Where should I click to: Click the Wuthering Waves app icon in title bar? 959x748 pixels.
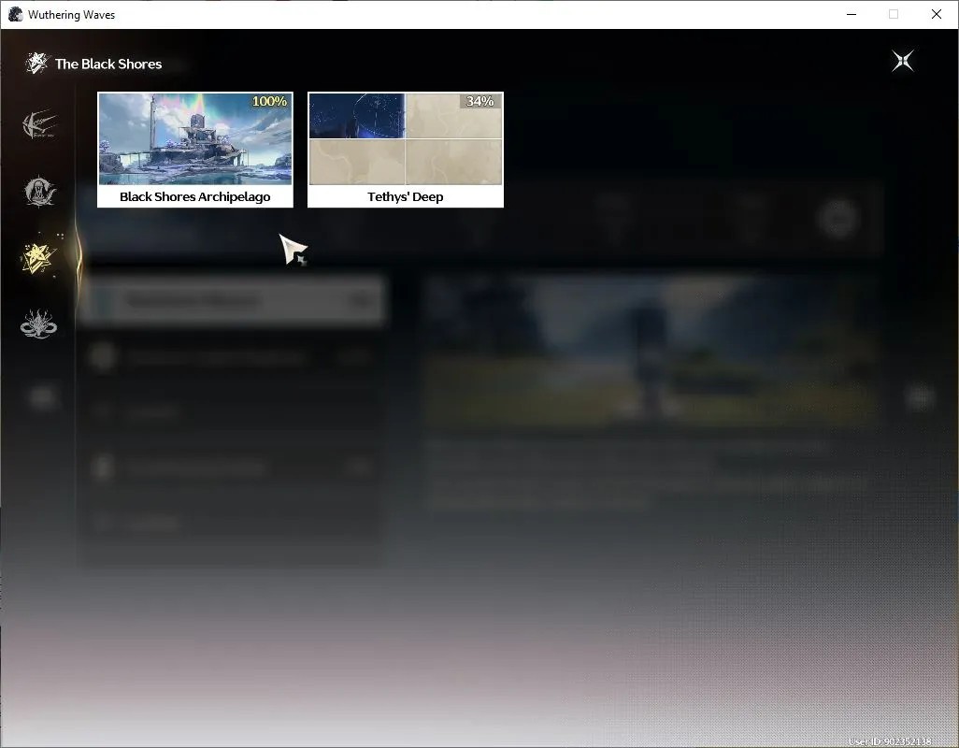(x=16, y=14)
